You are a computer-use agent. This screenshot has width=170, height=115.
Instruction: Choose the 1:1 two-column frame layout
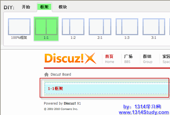pyautogui.click(x=46, y=27)
